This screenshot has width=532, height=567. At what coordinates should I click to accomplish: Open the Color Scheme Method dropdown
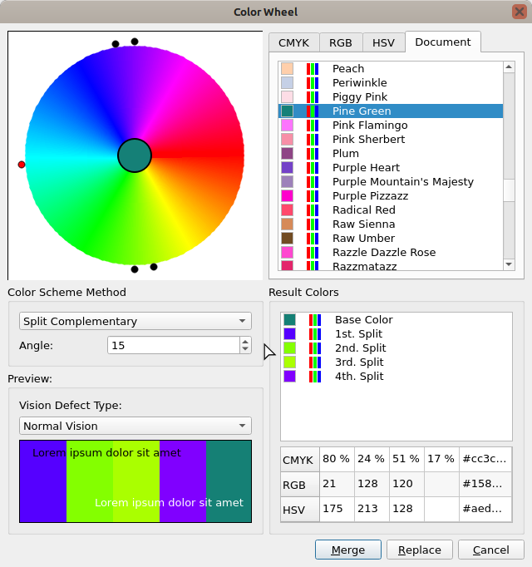(135, 322)
